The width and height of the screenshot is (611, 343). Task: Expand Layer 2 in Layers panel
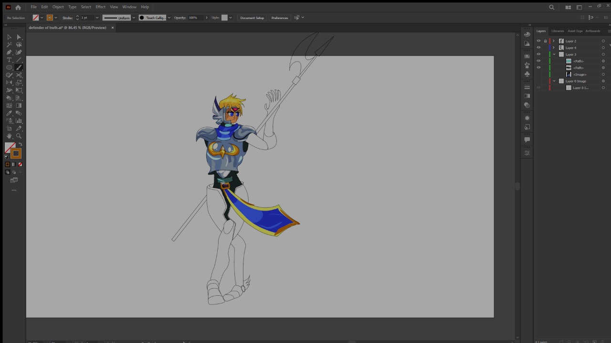[x=554, y=41]
